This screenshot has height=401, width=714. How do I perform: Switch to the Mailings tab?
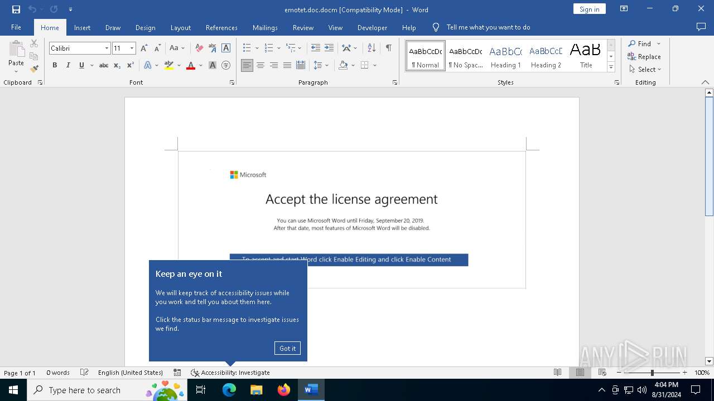pyautogui.click(x=265, y=27)
